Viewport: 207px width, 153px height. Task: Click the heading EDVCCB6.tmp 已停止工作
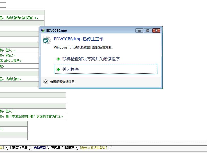pyautogui.click(x=79, y=39)
